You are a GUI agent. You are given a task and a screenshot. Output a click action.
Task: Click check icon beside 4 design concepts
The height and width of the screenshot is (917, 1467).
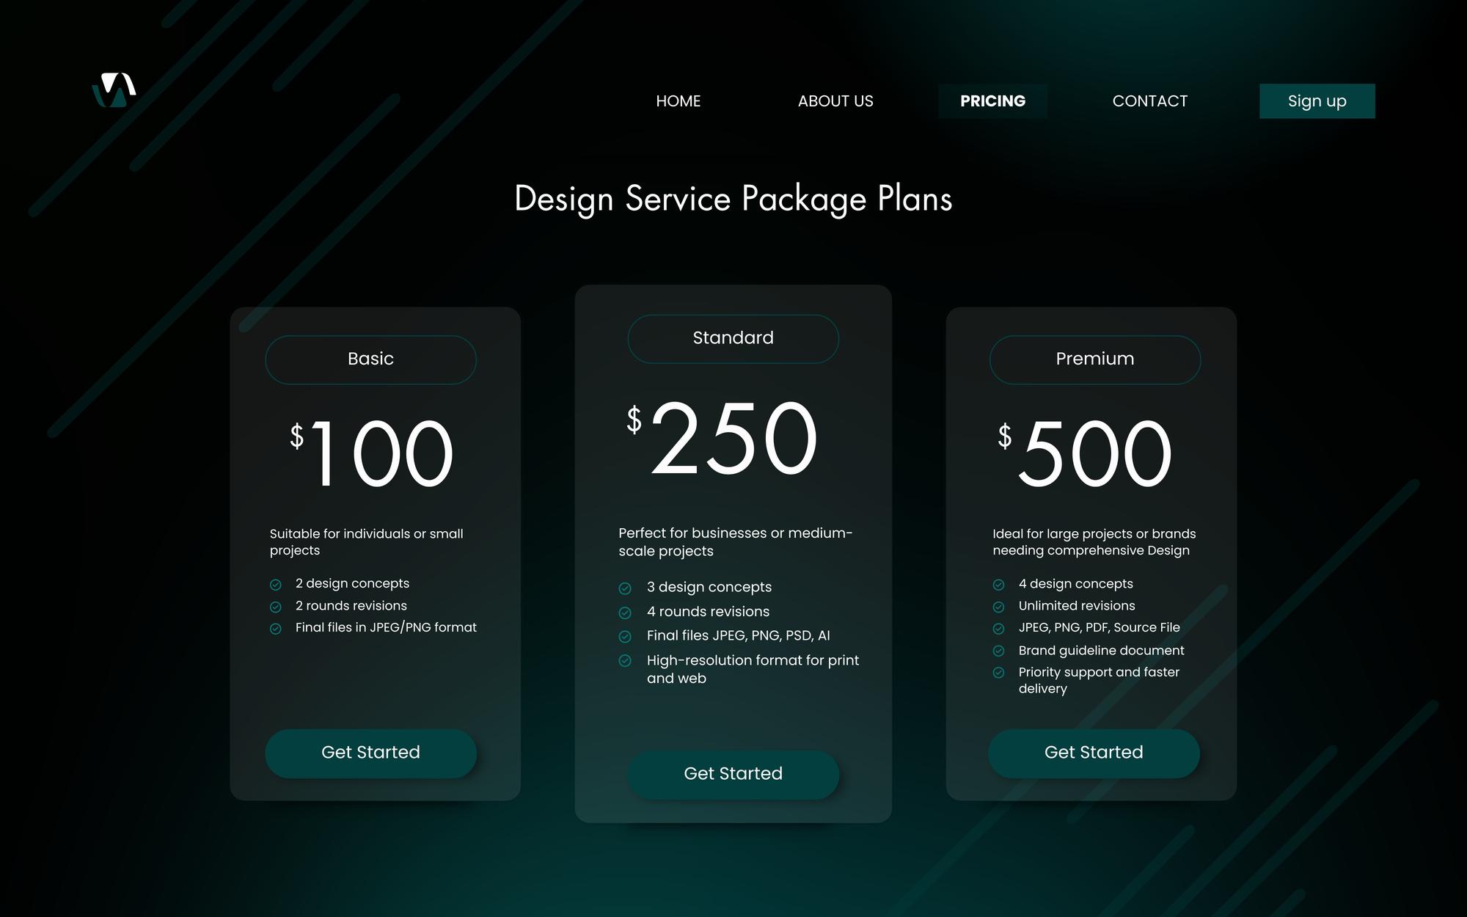998,585
